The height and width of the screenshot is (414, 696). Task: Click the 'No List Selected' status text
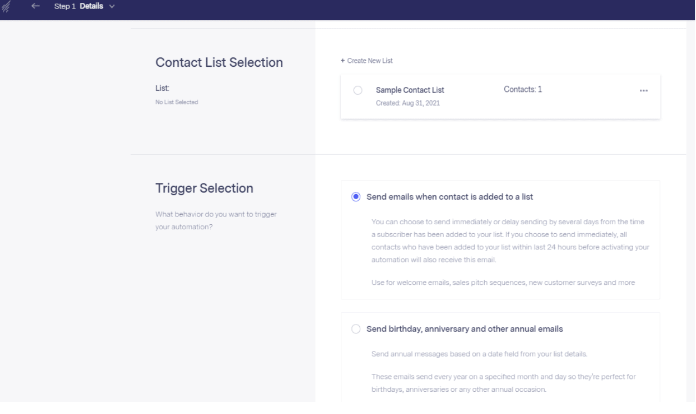click(177, 102)
